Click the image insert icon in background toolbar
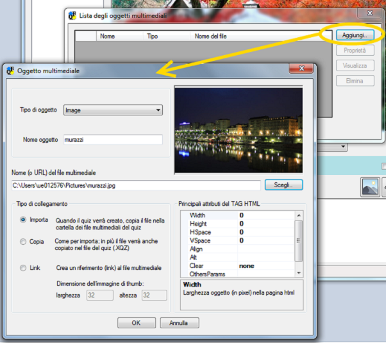The height and width of the screenshot is (343, 386). coord(370,187)
